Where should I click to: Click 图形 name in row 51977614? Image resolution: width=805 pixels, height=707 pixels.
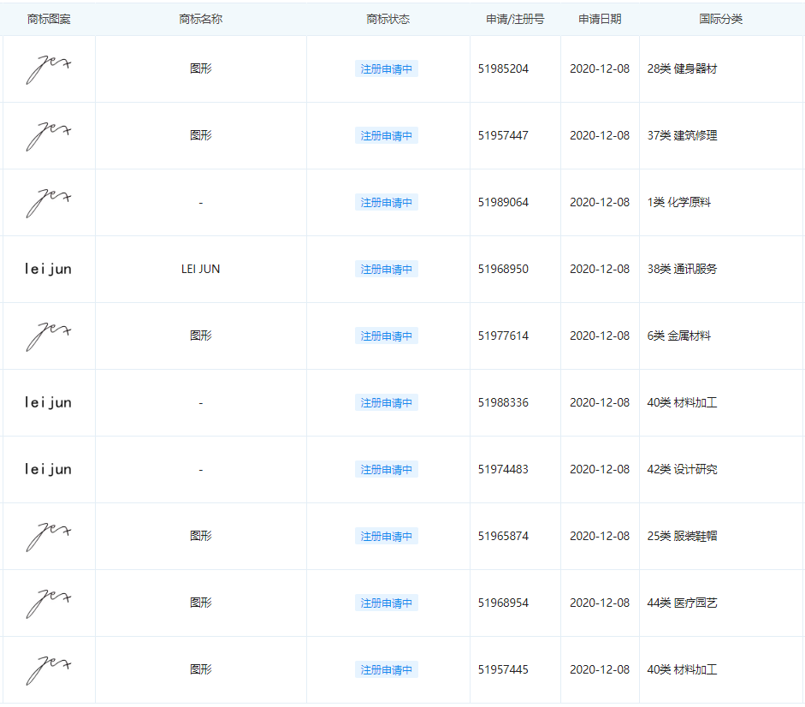tap(201, 336)
